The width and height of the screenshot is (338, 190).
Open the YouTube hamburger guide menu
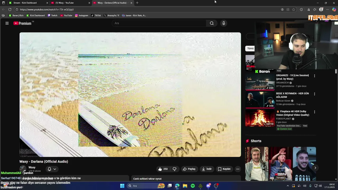pos(7,23)
